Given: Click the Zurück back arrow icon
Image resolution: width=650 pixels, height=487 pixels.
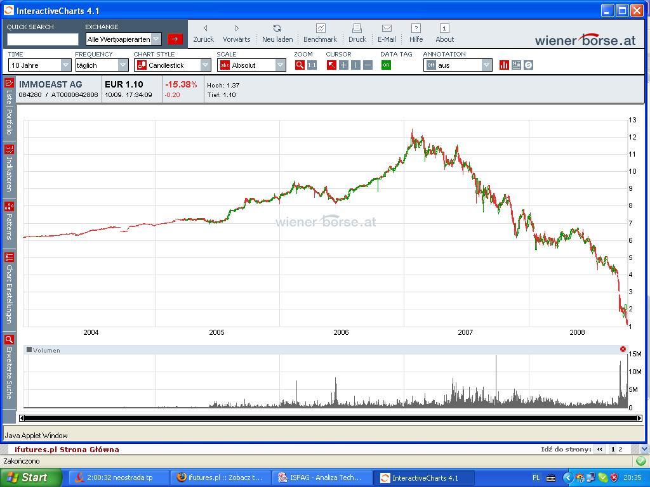Looking at the screenshot, I should pos(204,29).
